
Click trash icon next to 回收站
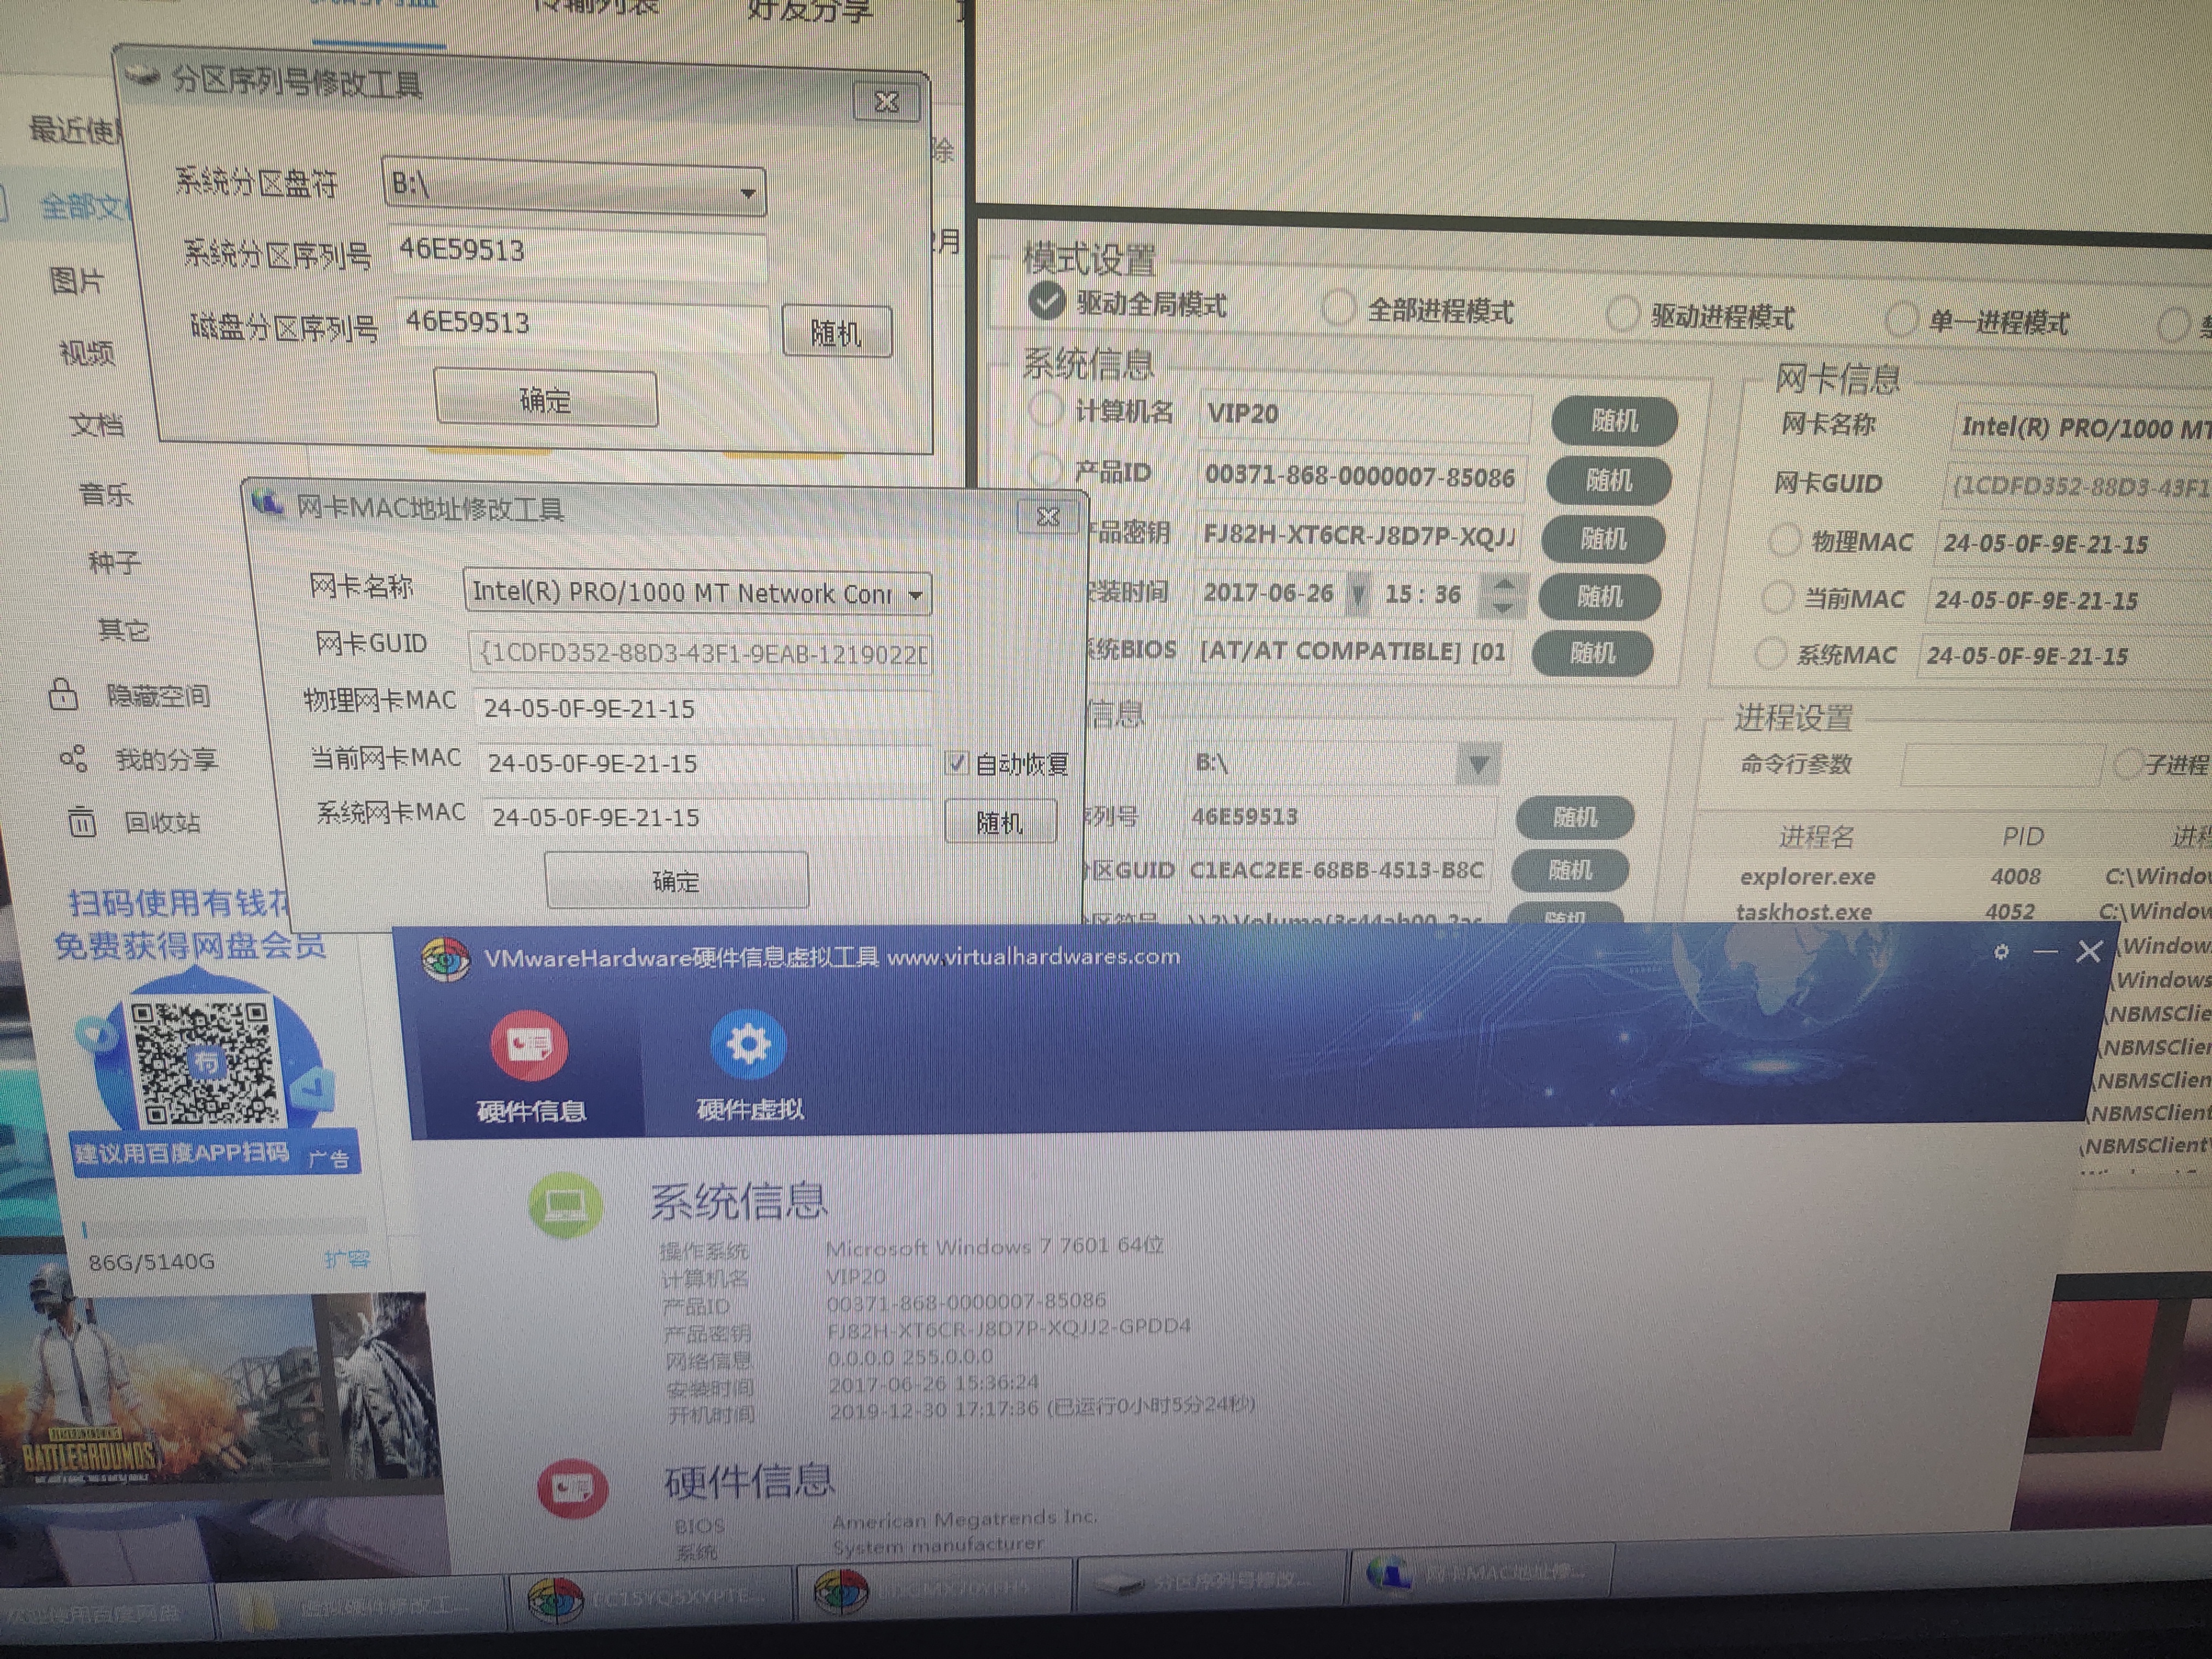(x=82, y=822)
